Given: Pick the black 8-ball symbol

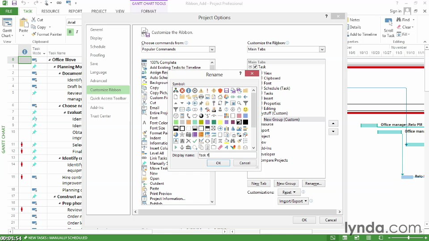Looking at the screenshot, I should tap(201, 116).
